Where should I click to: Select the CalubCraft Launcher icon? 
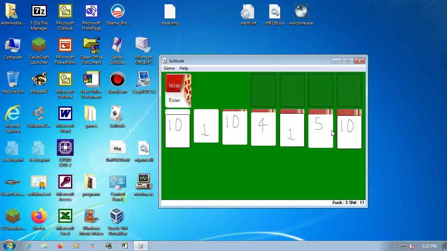[x=39, y=51]
